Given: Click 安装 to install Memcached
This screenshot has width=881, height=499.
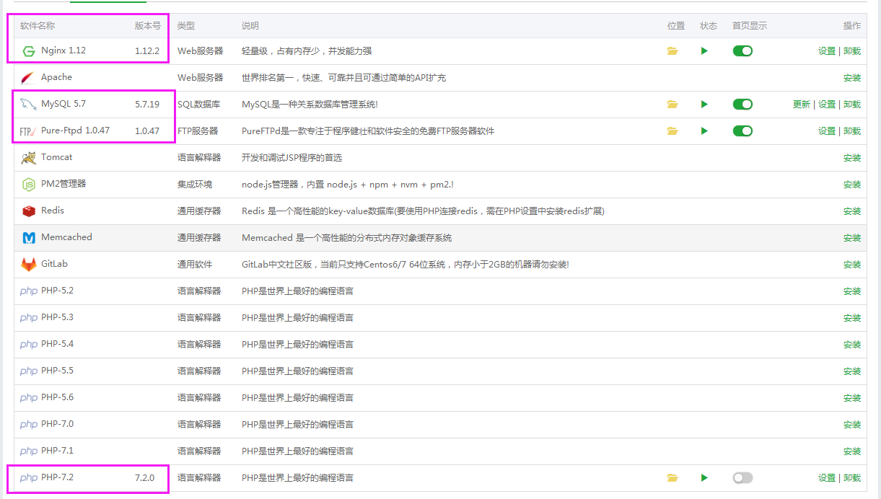Looking at the screenshot, I should pos(852,238).
